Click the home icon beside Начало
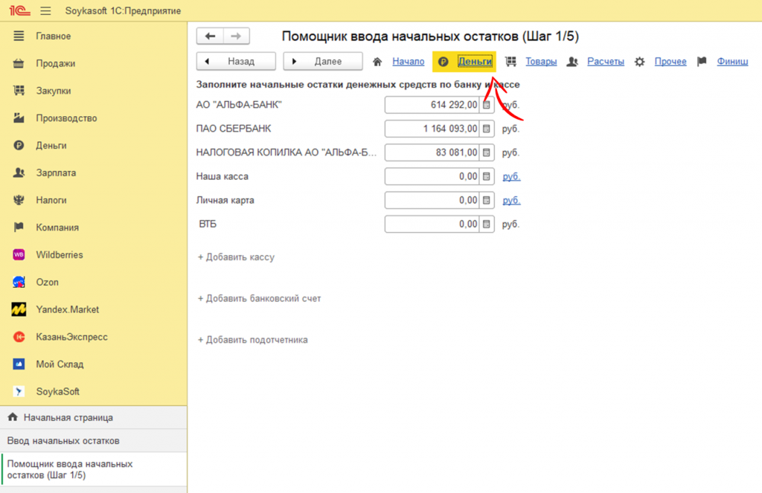762x493 pixels. pos(377,62)
